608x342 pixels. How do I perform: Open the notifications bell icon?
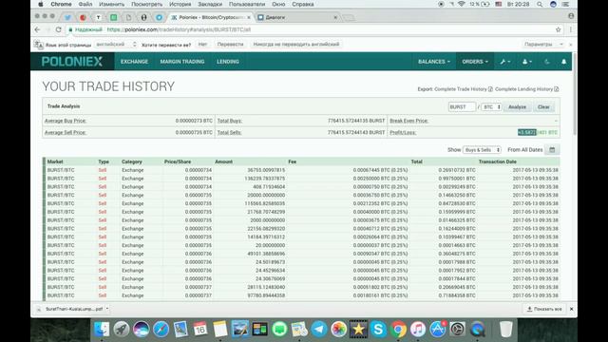tap(563, 62)
